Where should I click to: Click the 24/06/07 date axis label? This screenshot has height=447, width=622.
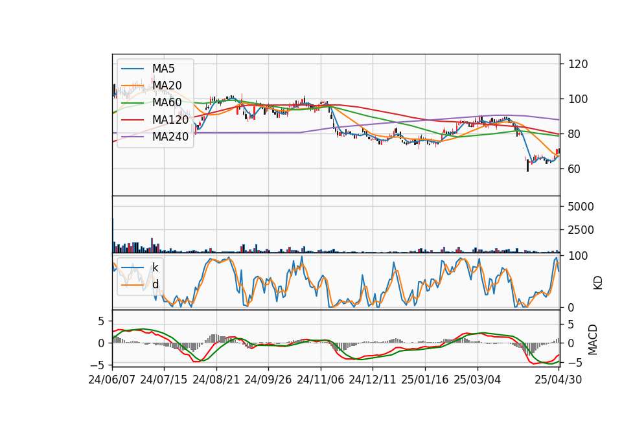(112, 380)
